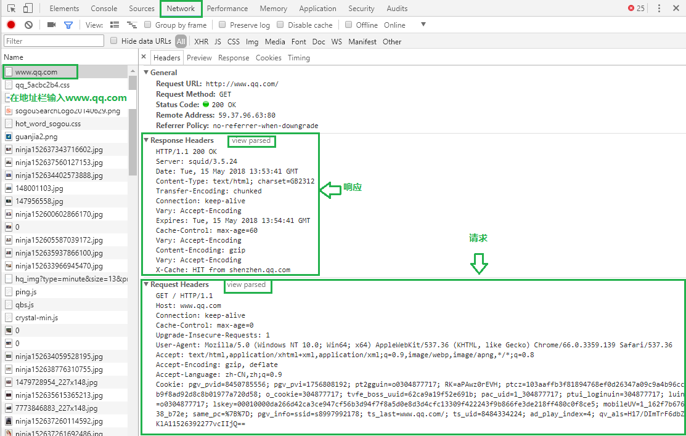
Task: Tick the Disable cache checkbox
Action: click(x=280, y=25)
